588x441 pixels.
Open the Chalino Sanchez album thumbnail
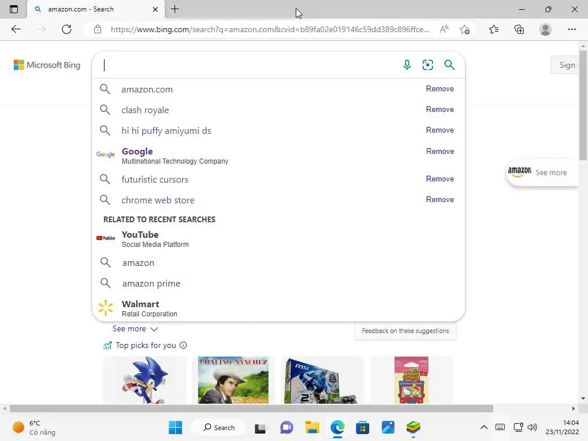tap(233, 380)
